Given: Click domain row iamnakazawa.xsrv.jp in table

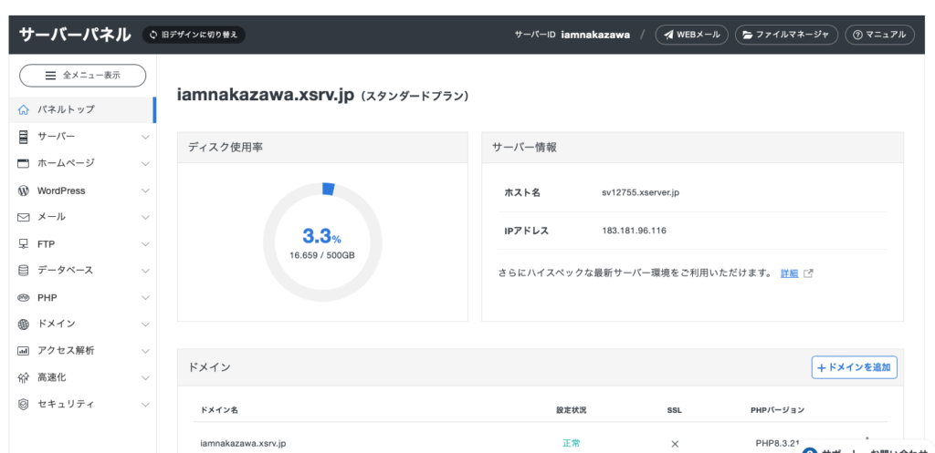Looking at the screenshot, I should click(243, 444).
